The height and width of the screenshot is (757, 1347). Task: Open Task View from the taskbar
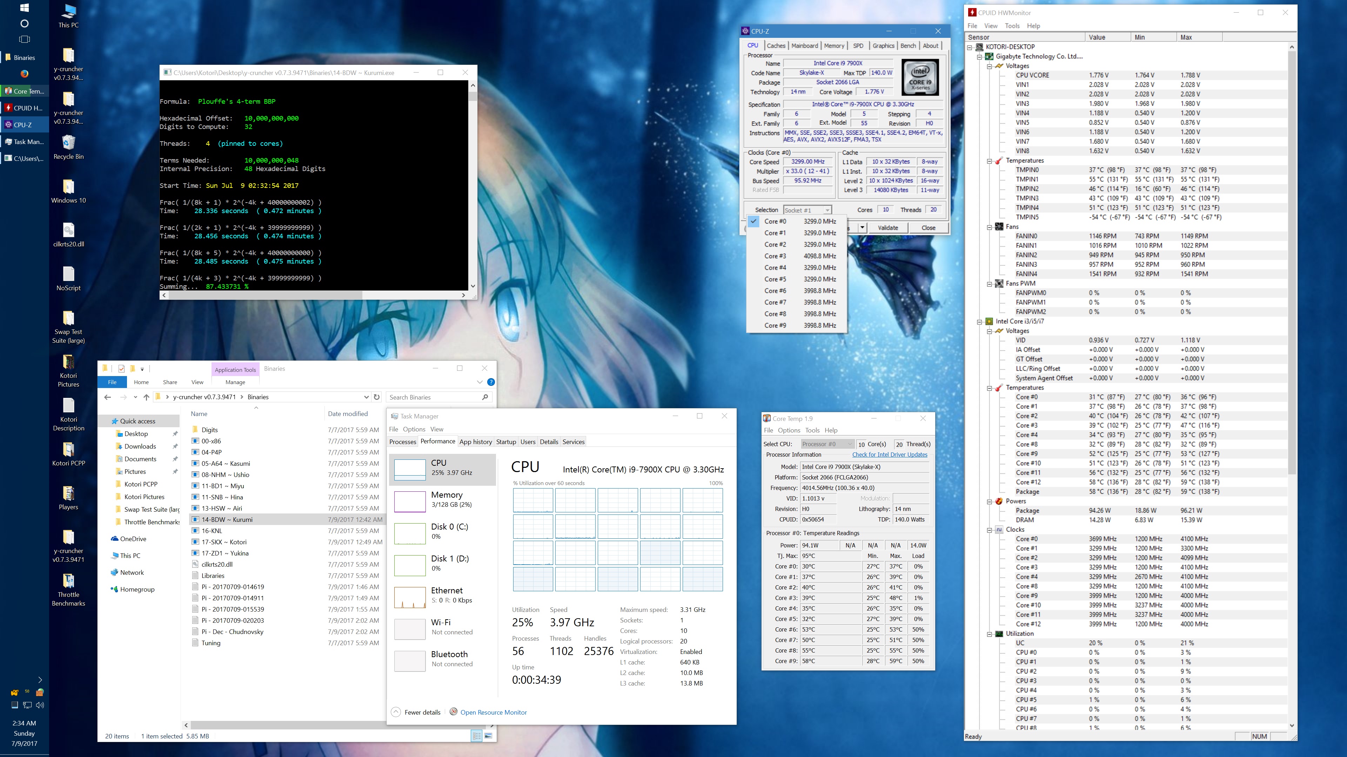(x=24, y=39)
